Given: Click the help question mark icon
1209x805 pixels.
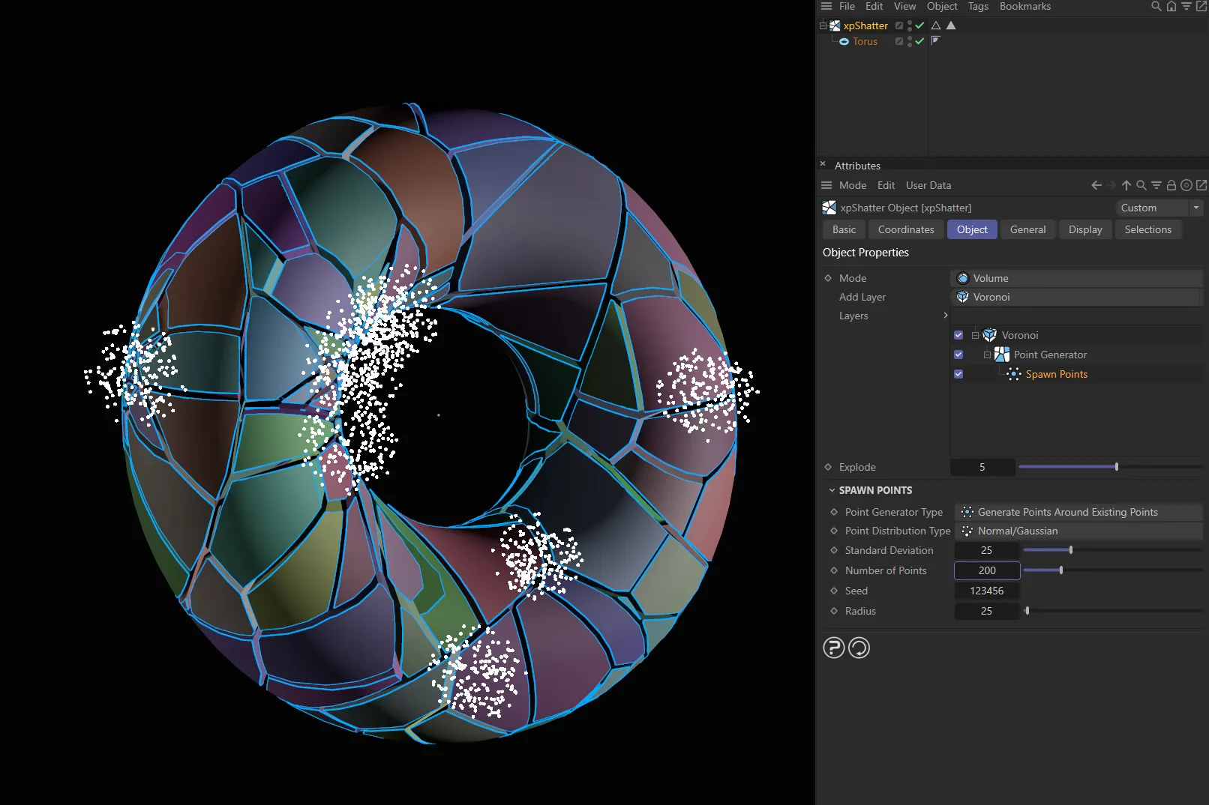Looking at the screenshot, I should click(x=833, y=648).
